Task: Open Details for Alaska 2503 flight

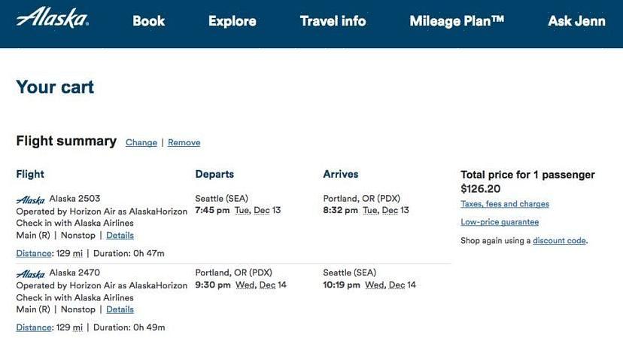Action: point(120,235)
